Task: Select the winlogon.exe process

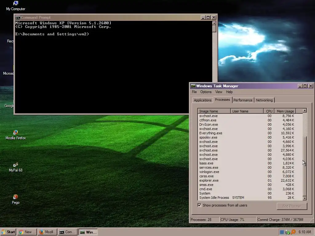Action: point(250,172)
